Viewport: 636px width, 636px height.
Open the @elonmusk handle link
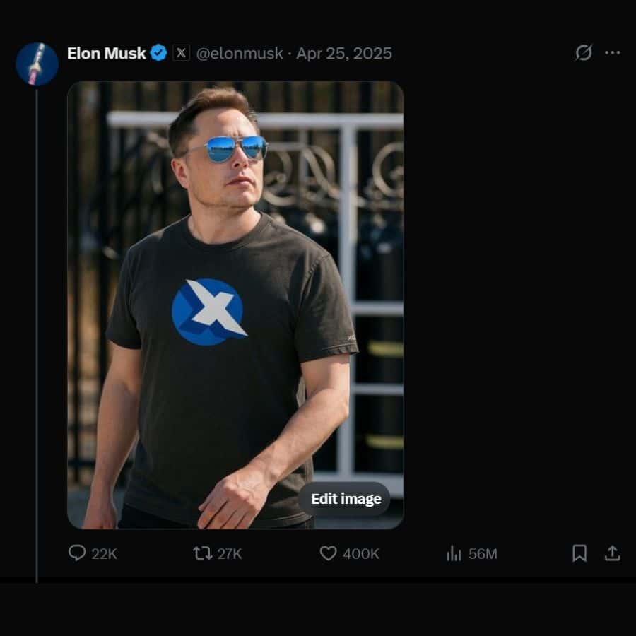point(239,54)
